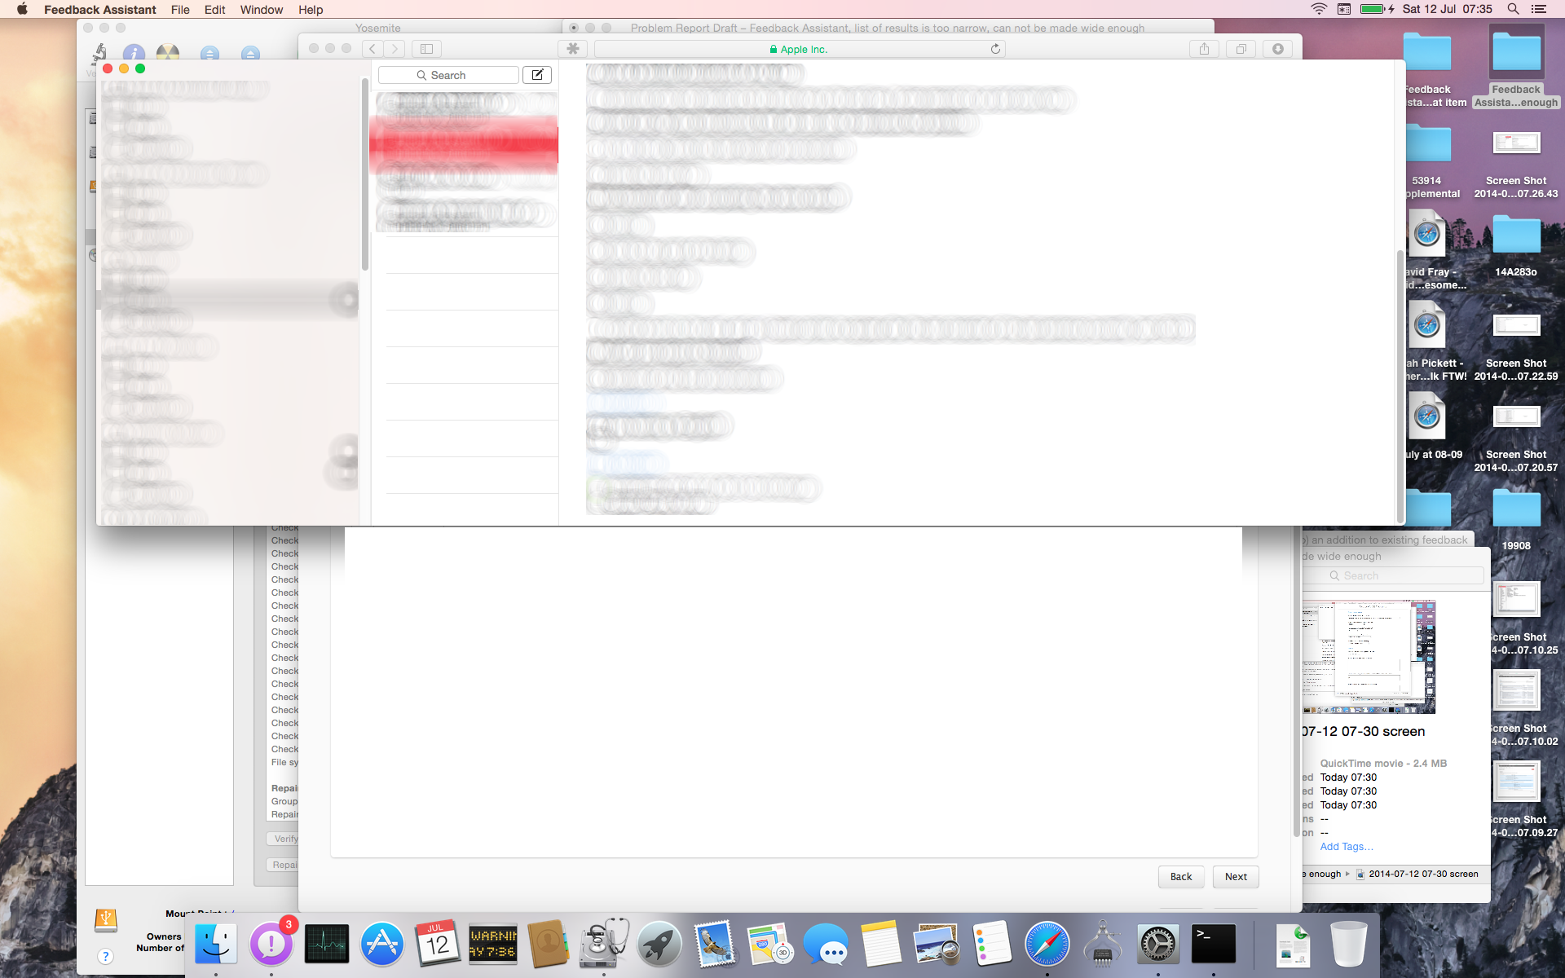
Task: Click the compose new feedback icon
Action: pos(537,75)
